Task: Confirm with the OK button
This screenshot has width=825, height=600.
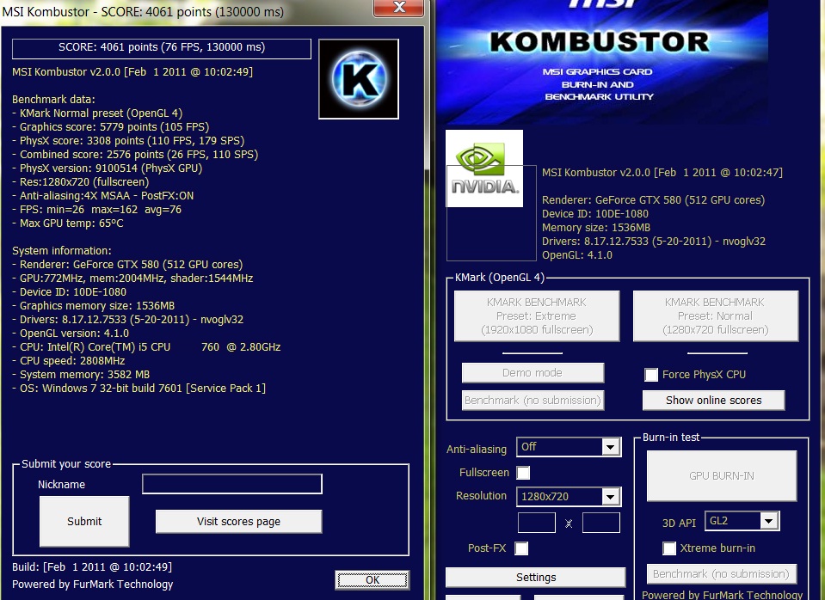Action: click(372, 580)
